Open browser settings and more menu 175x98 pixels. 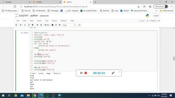(x=171, y=7)
